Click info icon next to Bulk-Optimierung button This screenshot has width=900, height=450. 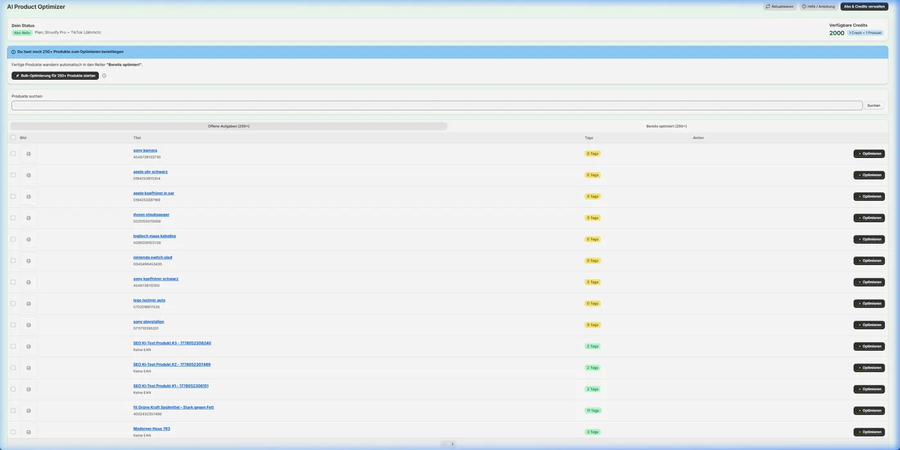pos(104,76)
